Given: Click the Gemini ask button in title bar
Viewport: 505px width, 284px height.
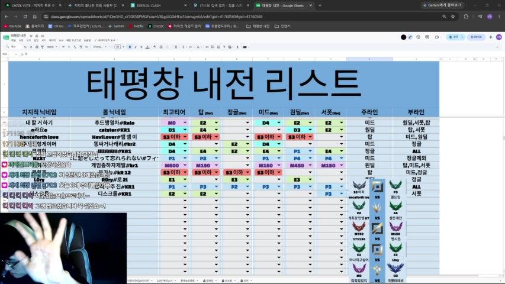Looking at the screenshot, I should [x=444, y=5].
